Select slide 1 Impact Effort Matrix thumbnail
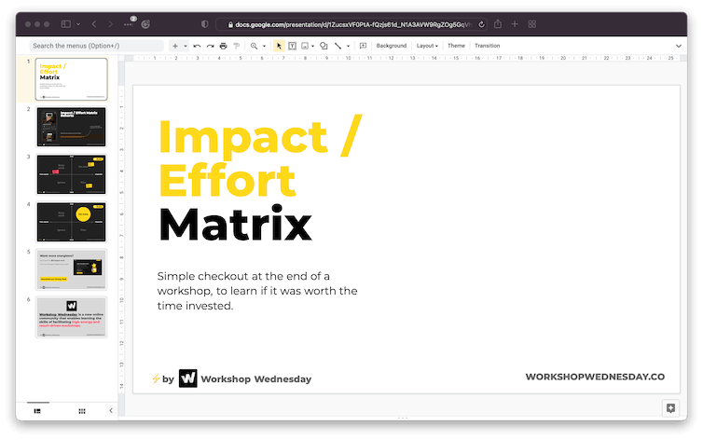Image resolution: width=703 pixels, height=440 pixels. 71,79
